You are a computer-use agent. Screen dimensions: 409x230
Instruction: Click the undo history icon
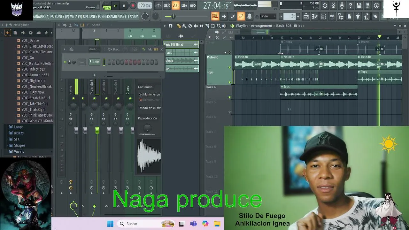(325, 5)
